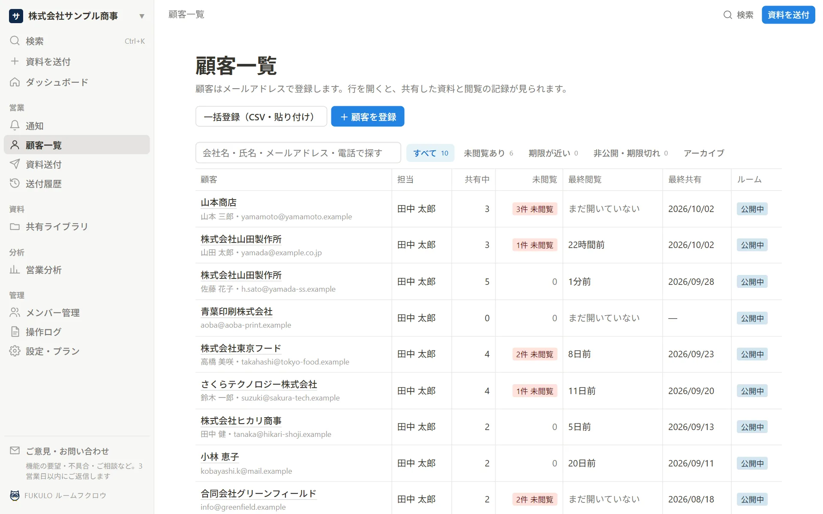Open the 株式会社東京フード customer link
This screenshot has height=514, width=823.
[241, 348]
